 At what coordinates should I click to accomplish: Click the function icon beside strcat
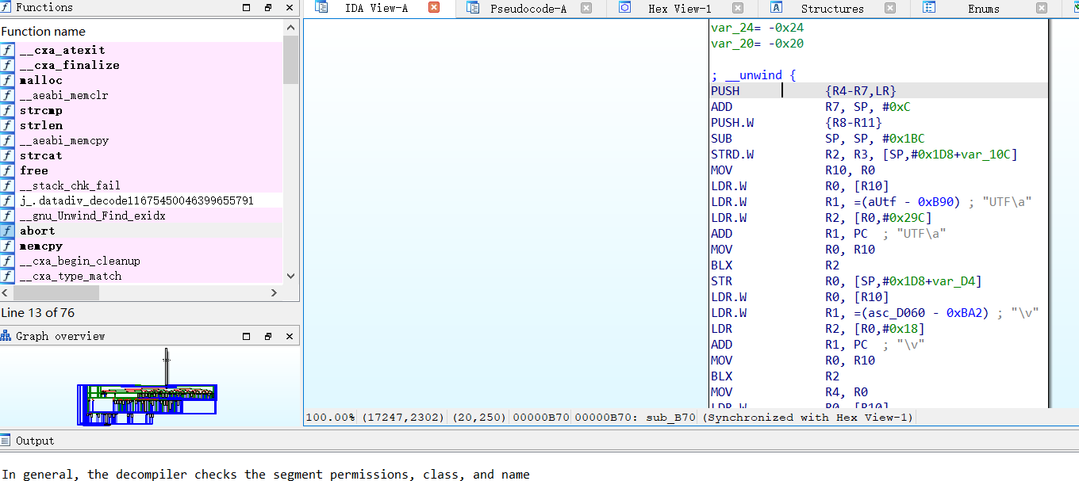click(x=8, y=155)
